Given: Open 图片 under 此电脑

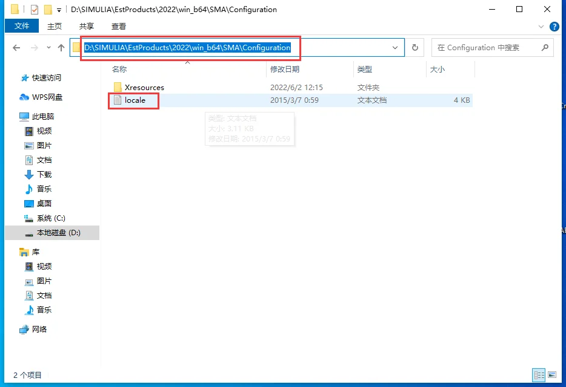Looking at the screenshot, I should pyautogui.click(x=44, y=146).
